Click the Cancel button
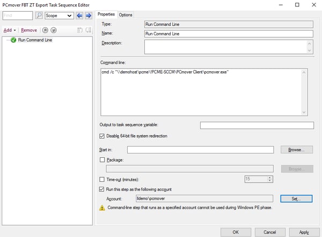Screen dimensions: 322x237 [x=270, y=232]
